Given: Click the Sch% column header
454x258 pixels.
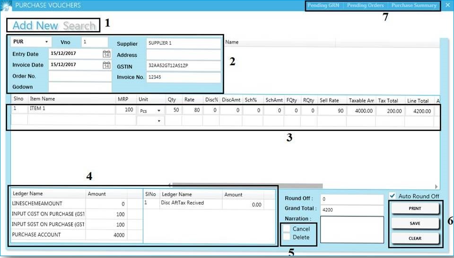Looking at the screenshot, I should (x=253, y=100).
